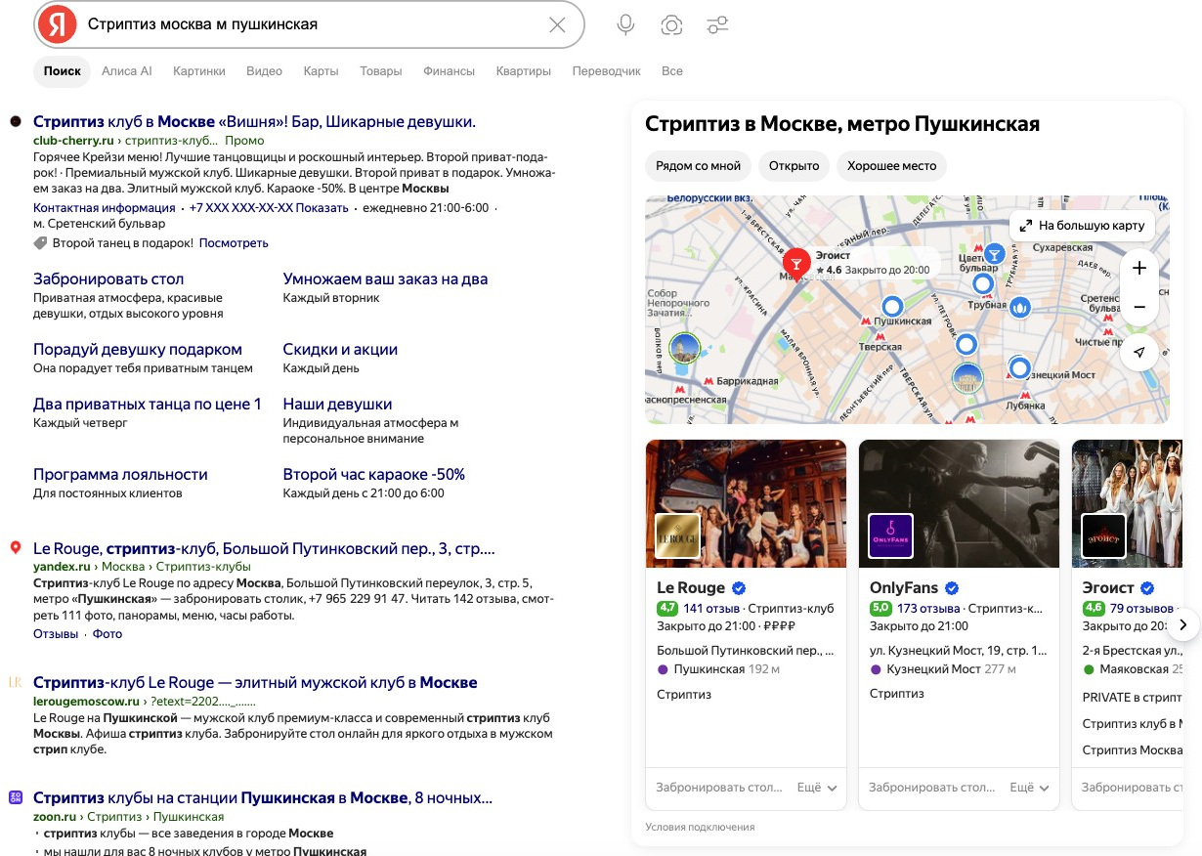The image size is (1202, 856).
Task: Open the Наши девушки sitelink
Action: 337,405
